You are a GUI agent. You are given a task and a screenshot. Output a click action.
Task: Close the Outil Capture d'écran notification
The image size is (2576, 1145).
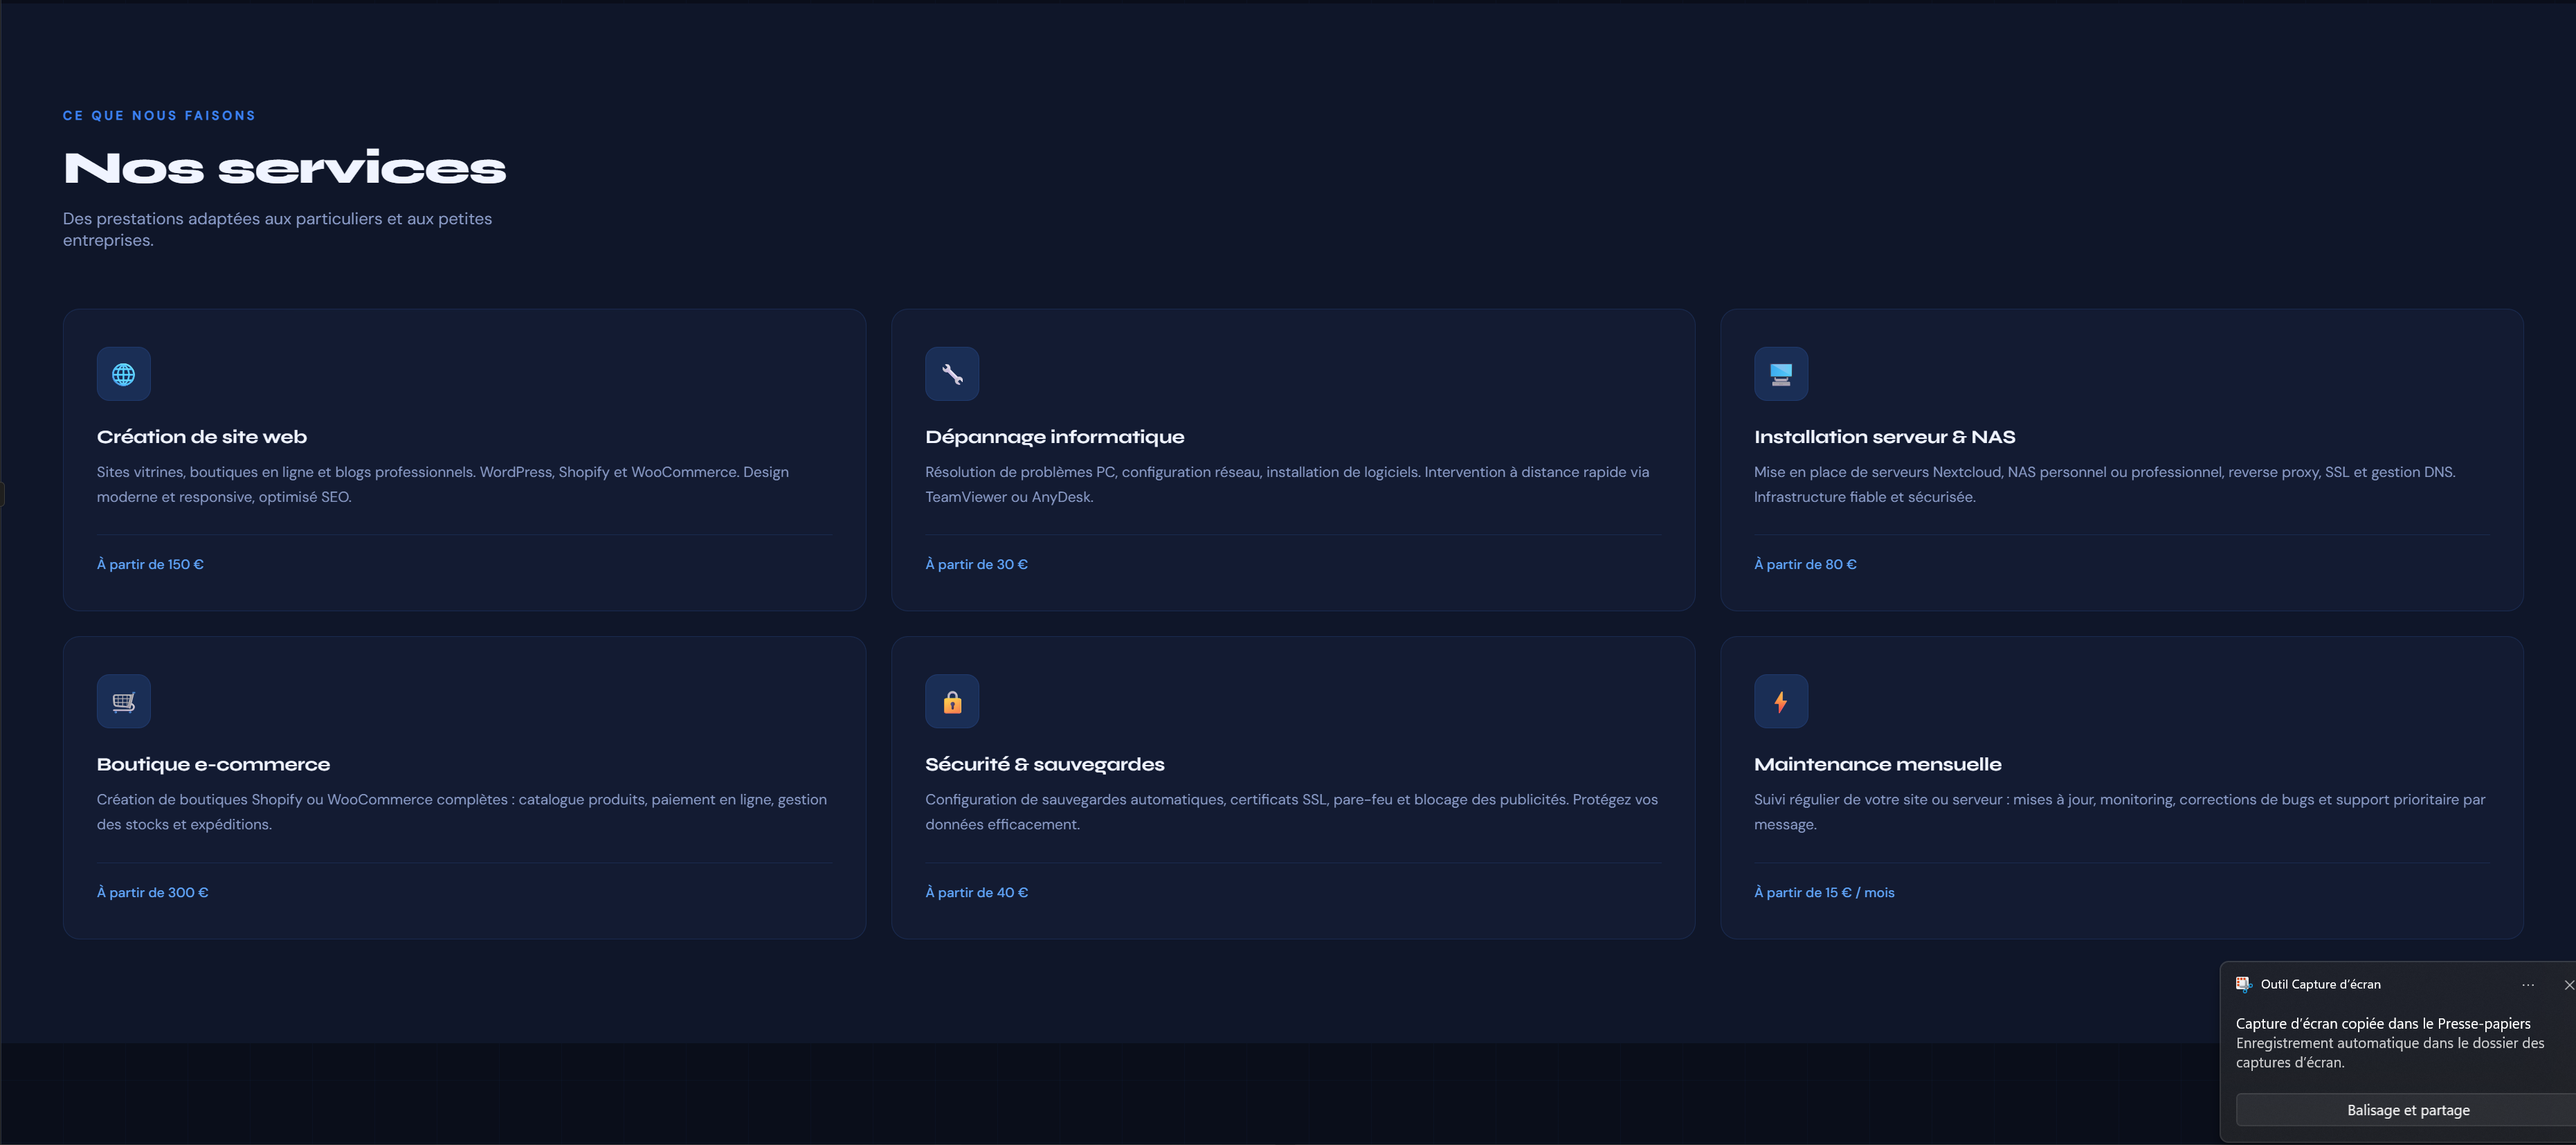tap(2568, 985)
